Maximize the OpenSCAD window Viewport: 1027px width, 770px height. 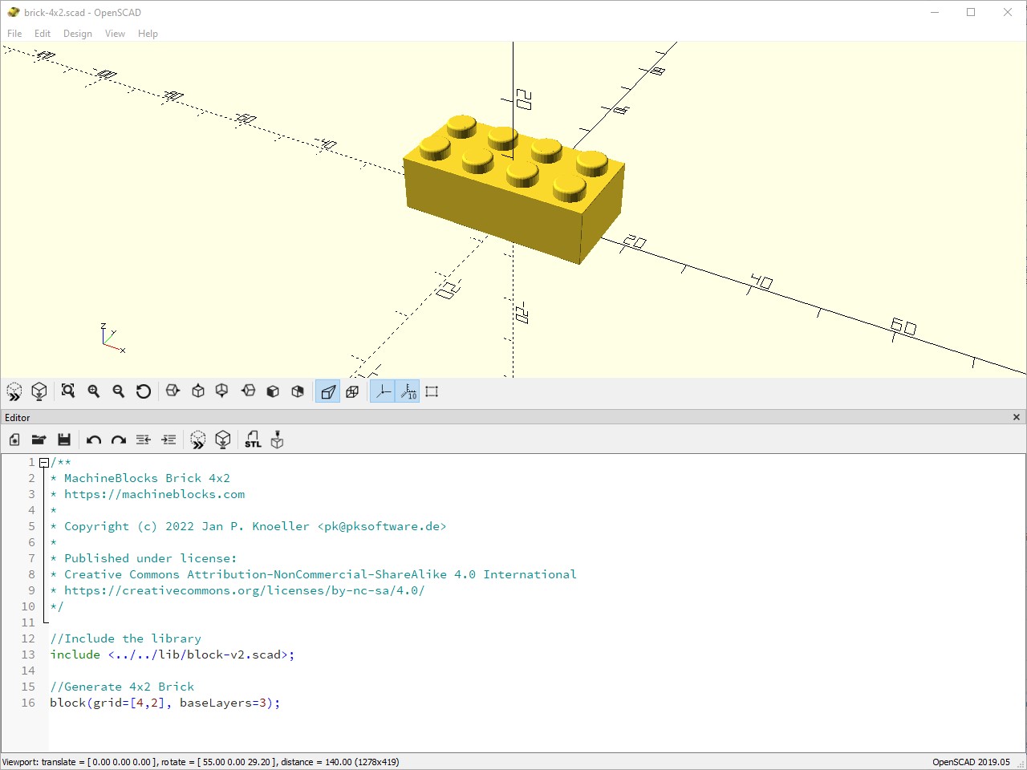tap(971, 12)
